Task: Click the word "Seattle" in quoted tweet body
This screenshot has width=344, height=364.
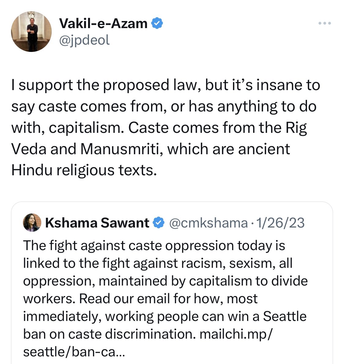Action: tap(285, 316)
